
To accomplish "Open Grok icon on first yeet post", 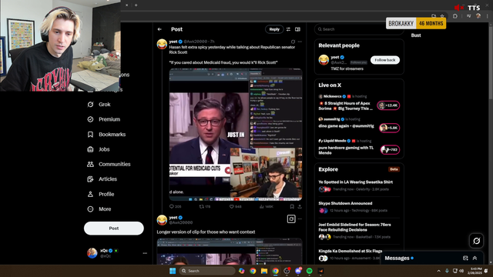I will coord(293,42).
